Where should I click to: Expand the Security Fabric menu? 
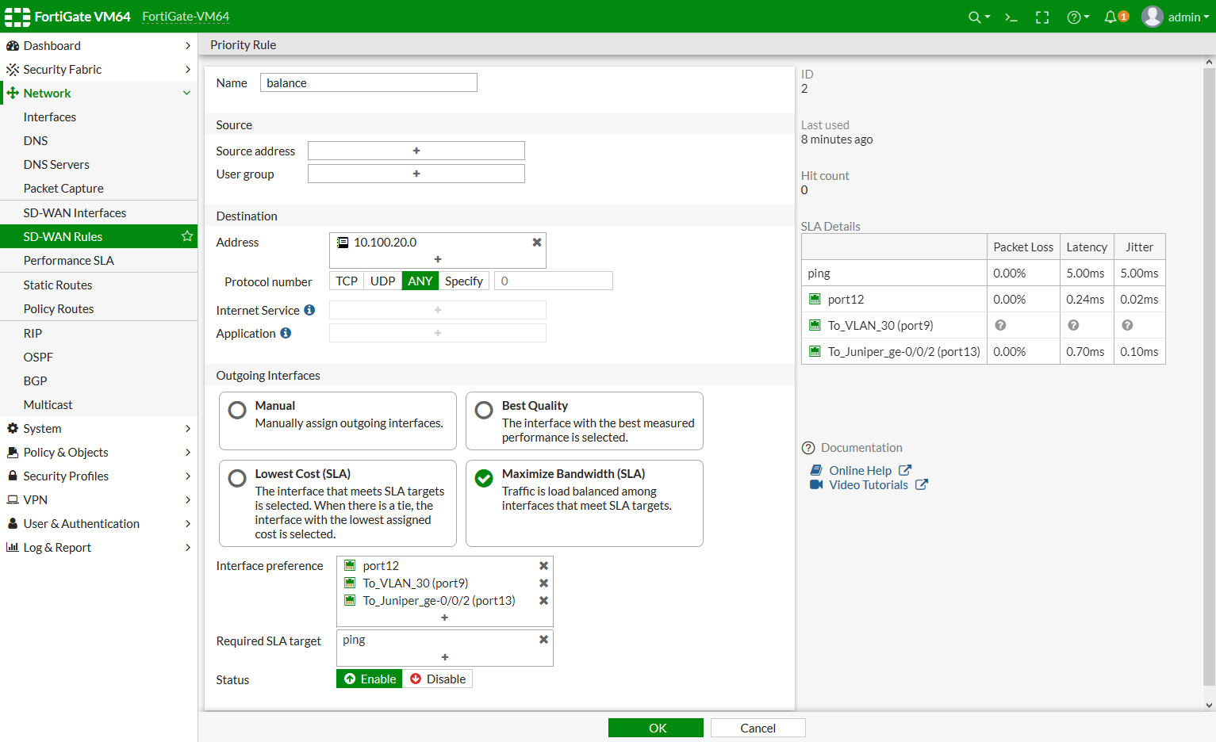coord(98,69)
